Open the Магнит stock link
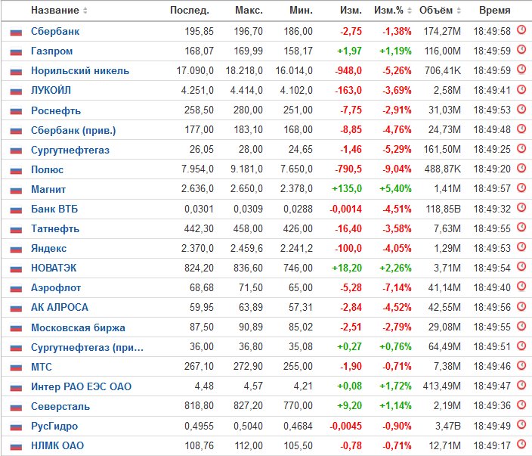The width and height of the screenshot is (532, 456). 48,190
